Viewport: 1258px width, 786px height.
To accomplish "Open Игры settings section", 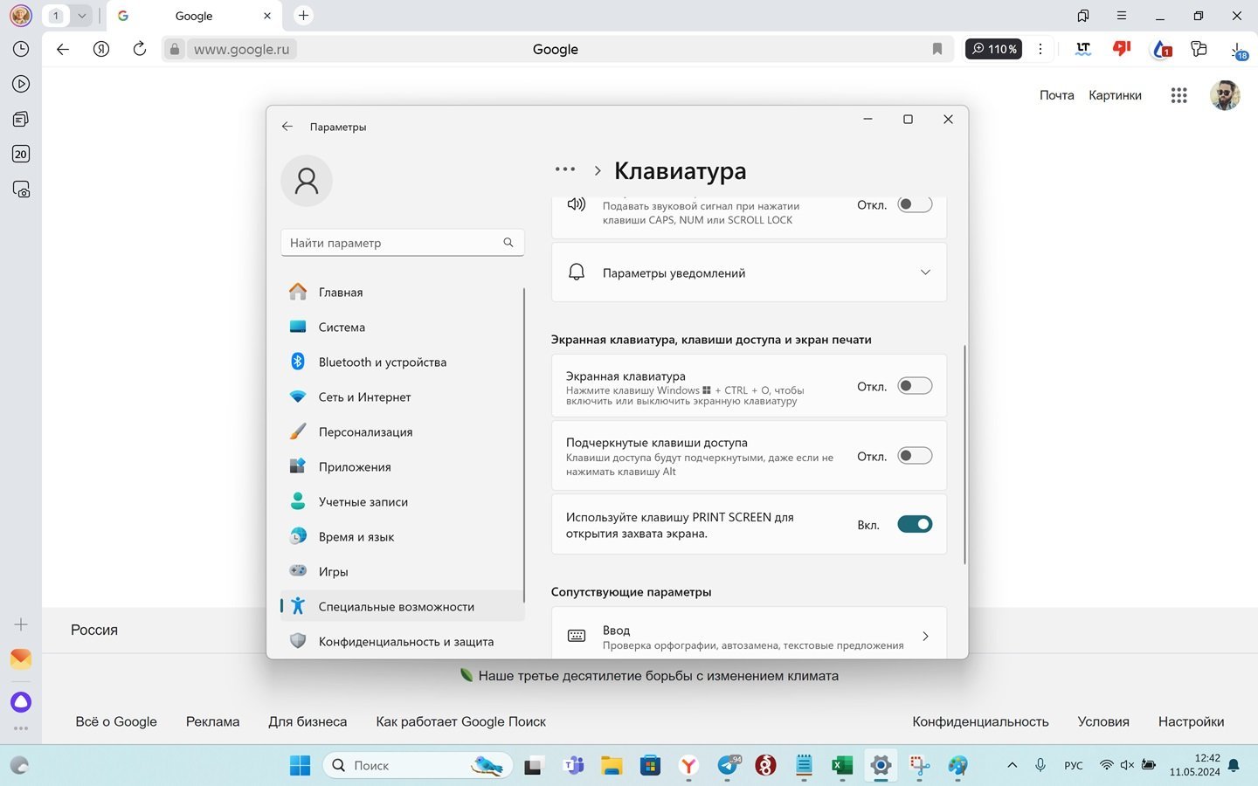I will coord(402,572).
